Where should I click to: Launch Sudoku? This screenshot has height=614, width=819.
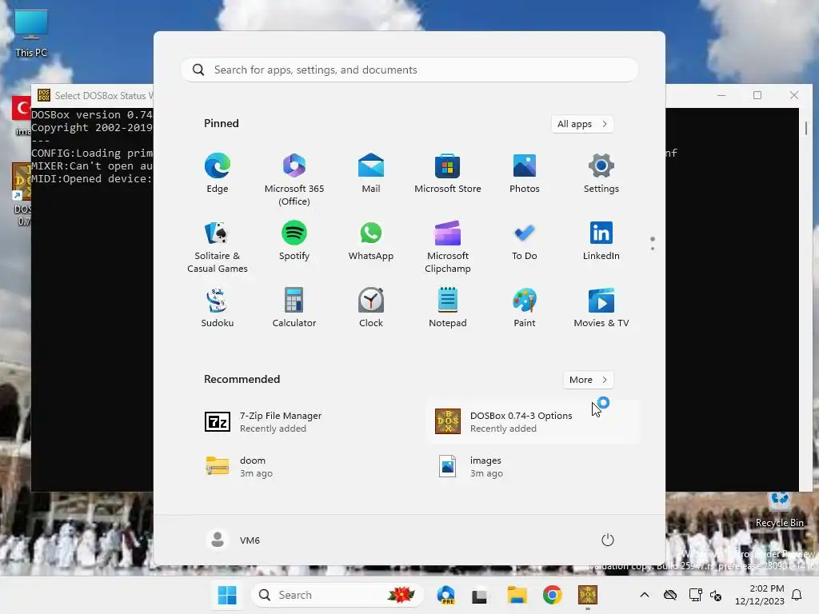218,308
